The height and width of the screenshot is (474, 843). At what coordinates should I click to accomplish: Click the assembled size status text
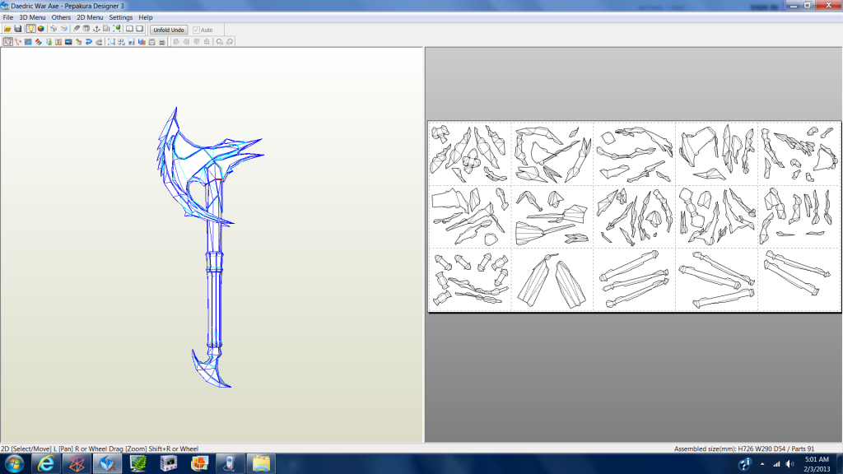(744, 448)
